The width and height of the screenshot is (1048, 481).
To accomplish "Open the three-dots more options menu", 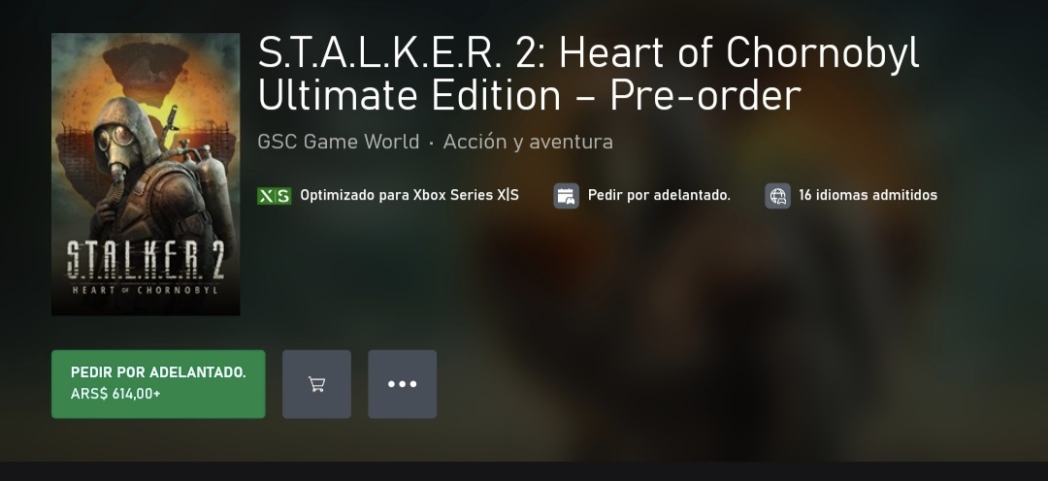I will tap(403, 384).
